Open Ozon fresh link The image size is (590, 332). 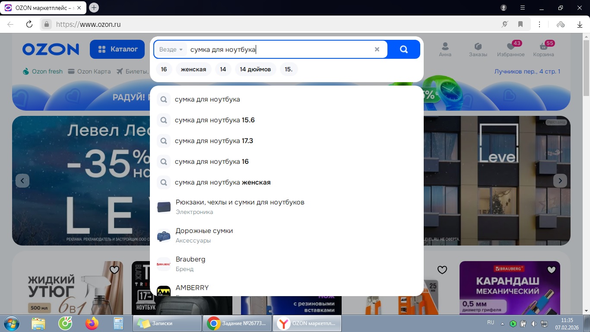coord(43,71)
